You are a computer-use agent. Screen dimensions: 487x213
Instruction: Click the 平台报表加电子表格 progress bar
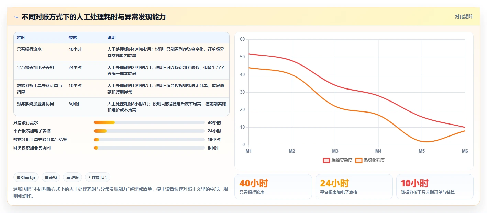149,131
